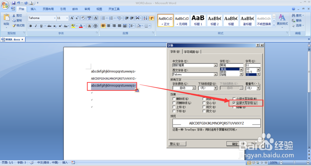Open Western font (西文字体) dropdown
Viewport: 311px width, 166px height.
click(216, 74)
